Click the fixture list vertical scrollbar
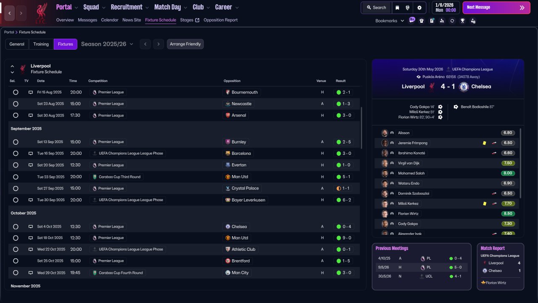The width and height of the screenshot is (538, 303). tap(361, 128)
